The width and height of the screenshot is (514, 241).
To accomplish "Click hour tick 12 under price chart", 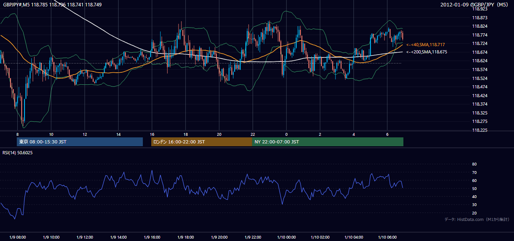I will pyautogui.click(x=85, y=134).
